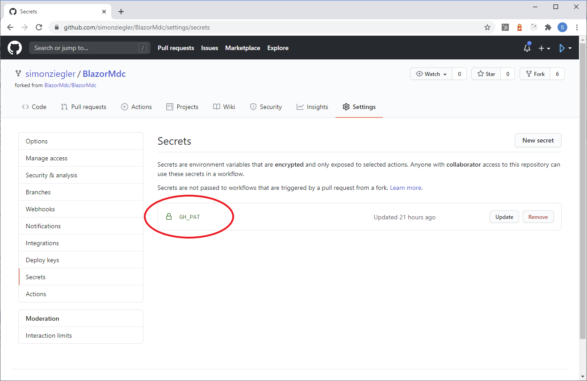Click the green lock icon beside GH_PAT
The height and width of the screenshot is (381, 587).
click(169, 217)
